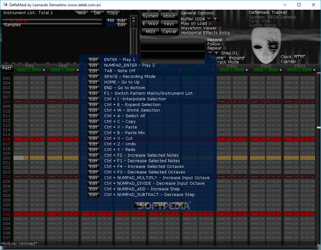This screenshot has height=250, width=321.
Task: Toggle the Follow checkbox
Action: tap(223, 44)
